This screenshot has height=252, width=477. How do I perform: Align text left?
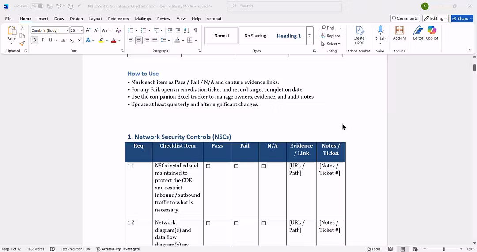[130, 41]
